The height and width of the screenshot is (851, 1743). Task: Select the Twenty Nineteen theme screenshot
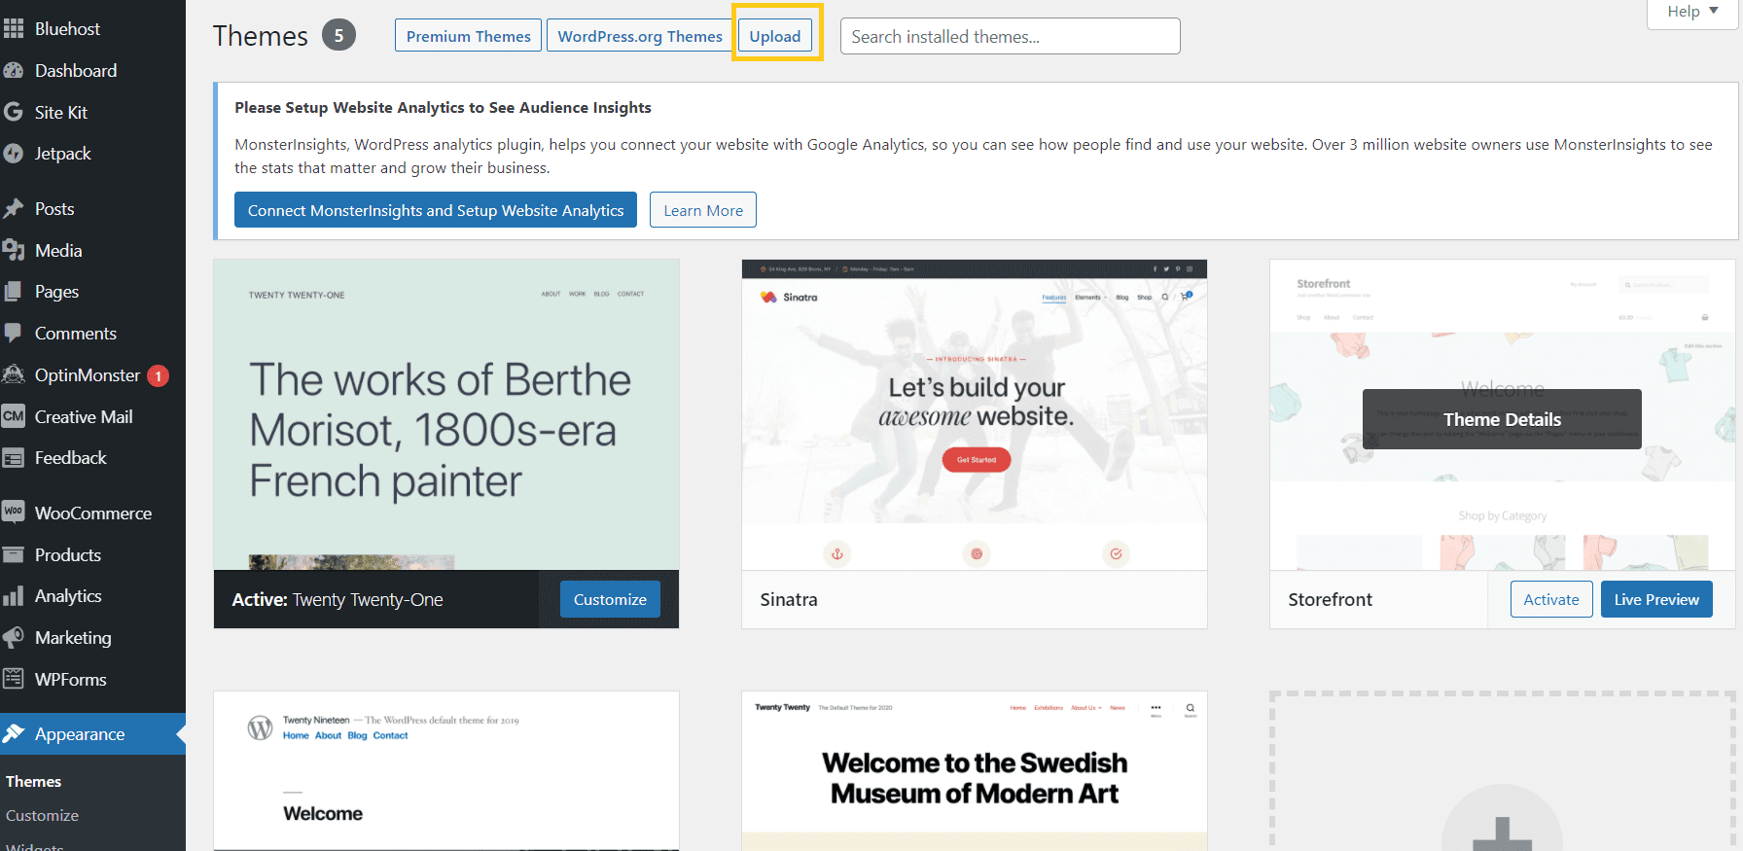(x=446, y=771)
